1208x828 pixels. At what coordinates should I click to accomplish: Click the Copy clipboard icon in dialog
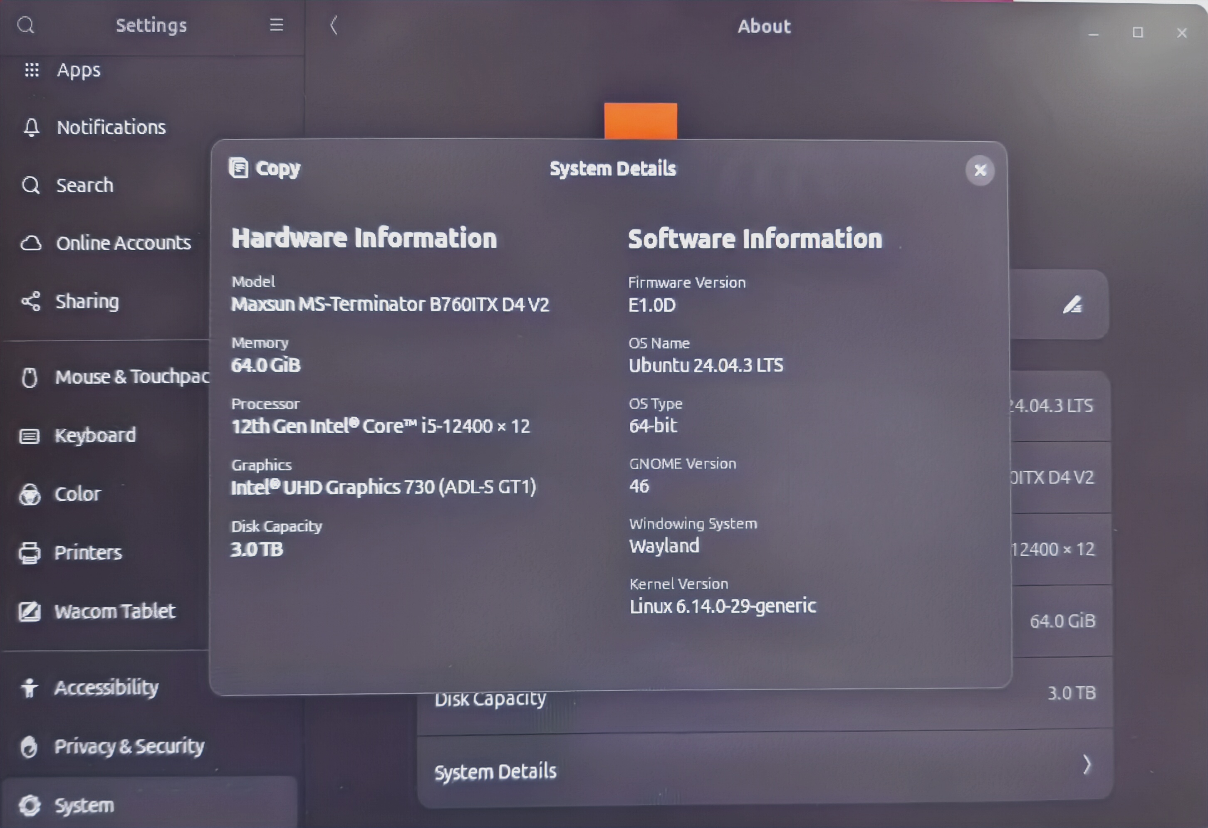pyautogui.click(x=239, y=168)
